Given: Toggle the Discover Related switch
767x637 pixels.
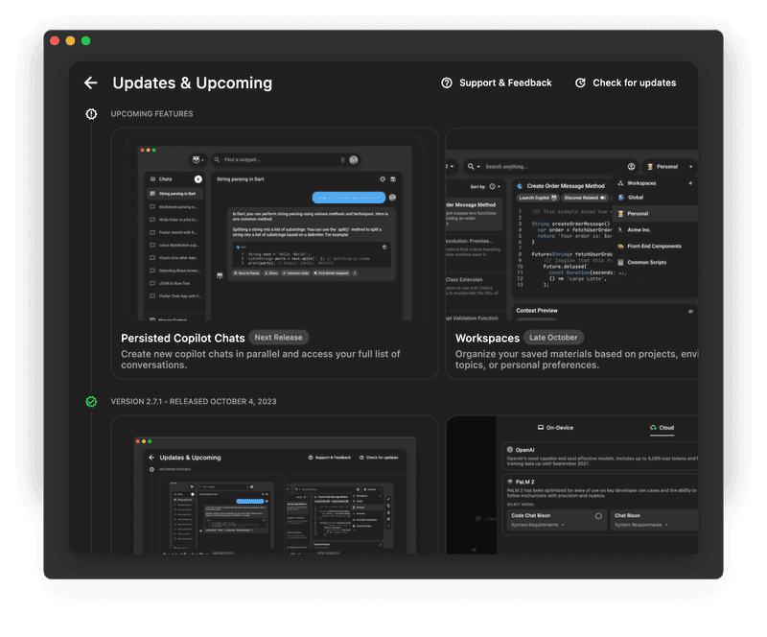Looking at the screenshot, I should pos(604,197).
